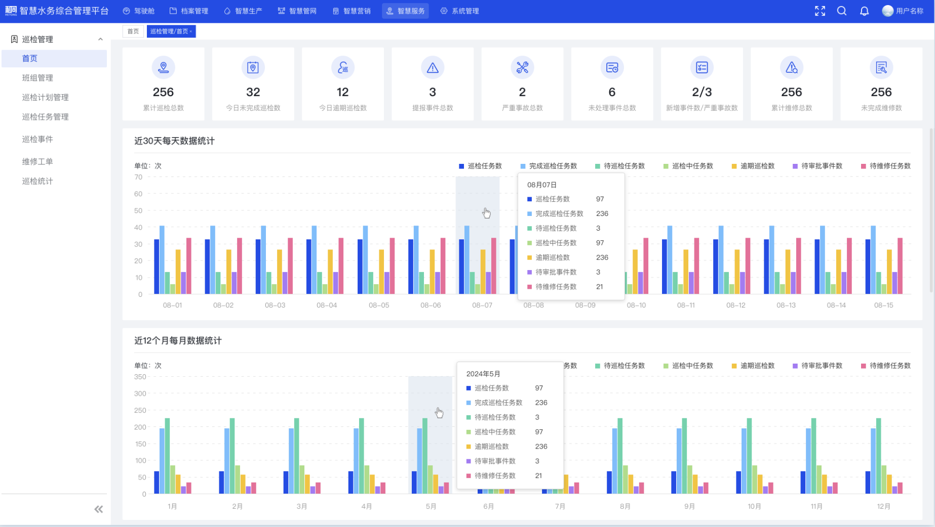Collapse the sidebar with the double-arrow control
935x527 pixels.
(x=99, y=509)
